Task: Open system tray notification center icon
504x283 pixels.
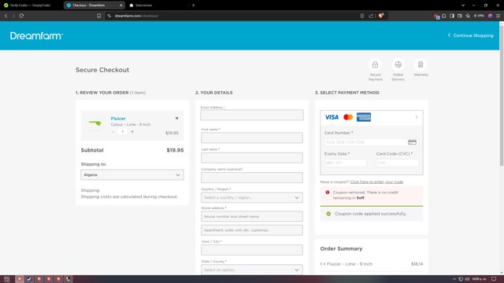Action: pos(494,279)
